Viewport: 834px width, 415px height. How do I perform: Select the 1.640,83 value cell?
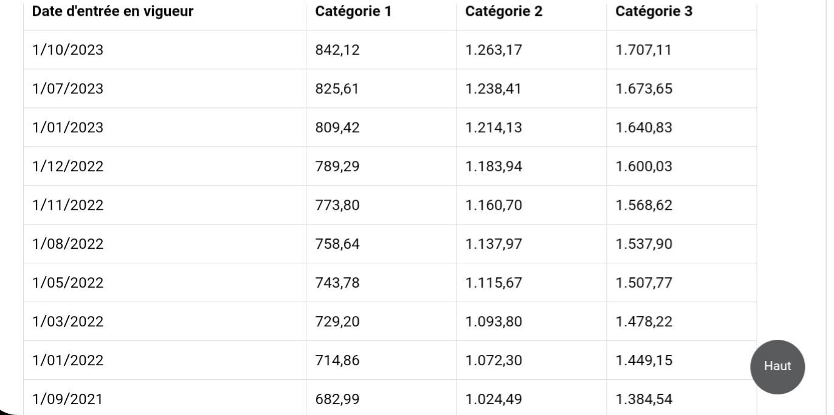coord(644,127)
